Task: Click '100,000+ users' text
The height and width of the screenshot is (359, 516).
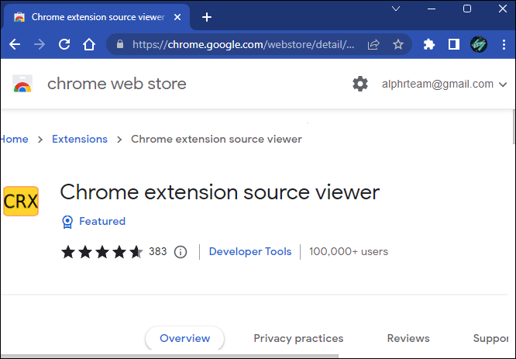Action: (x=349, y=252)
